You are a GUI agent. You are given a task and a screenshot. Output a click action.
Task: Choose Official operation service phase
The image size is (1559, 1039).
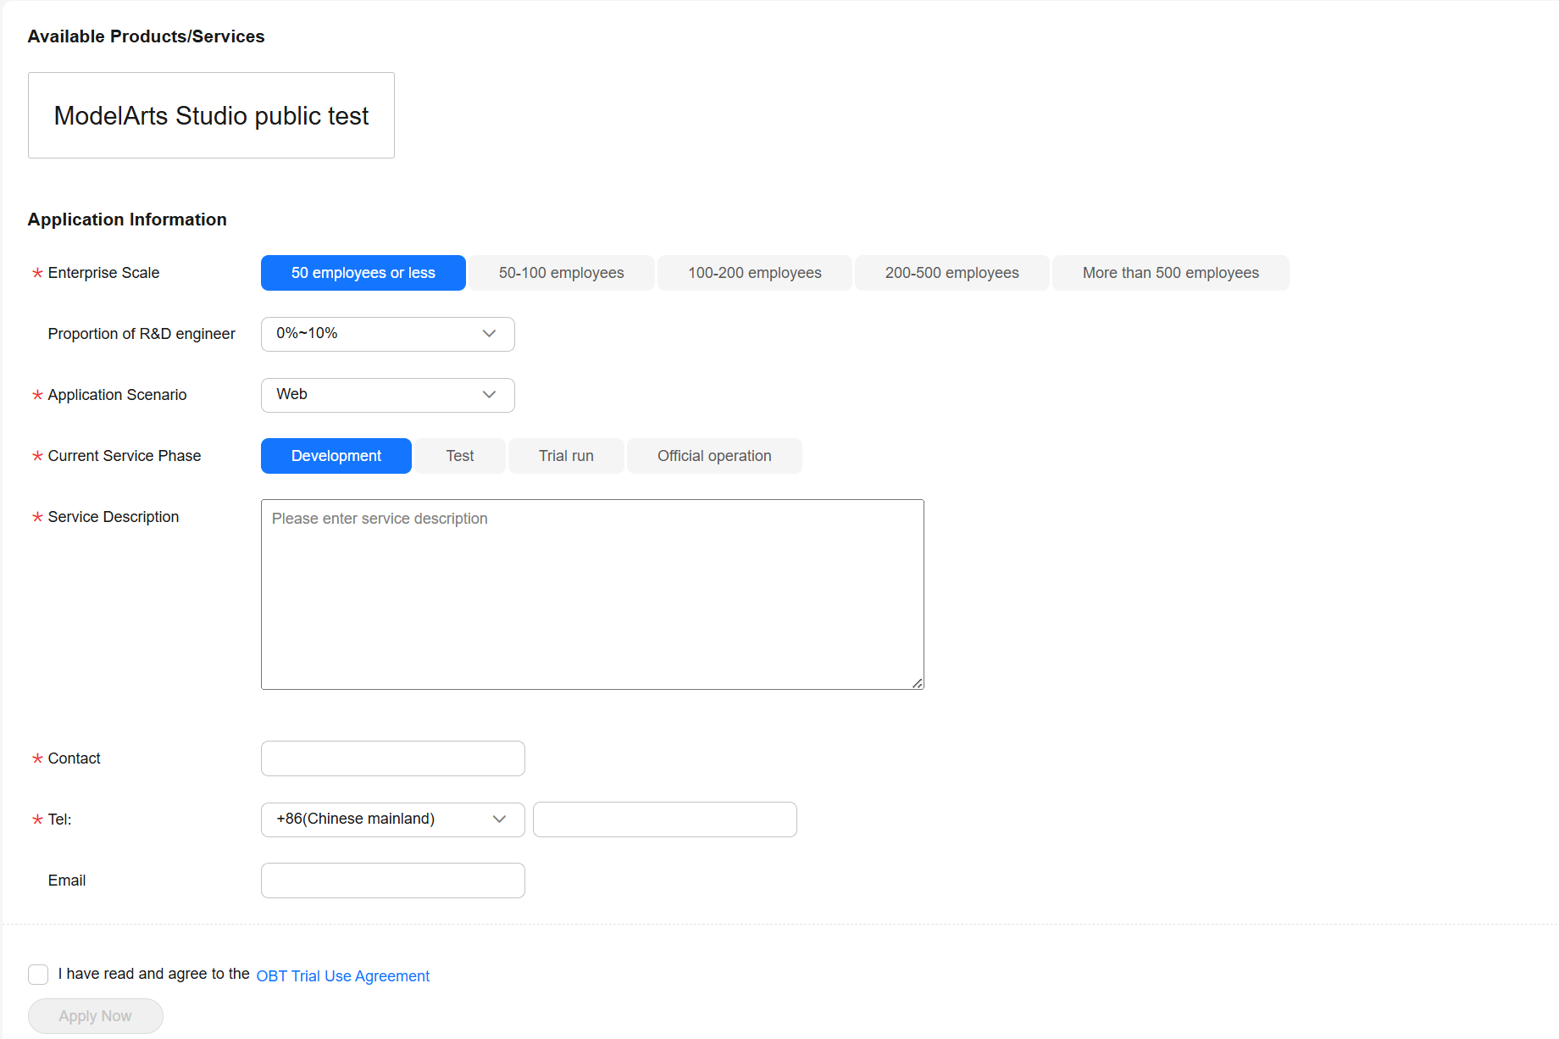pos(714,456)
